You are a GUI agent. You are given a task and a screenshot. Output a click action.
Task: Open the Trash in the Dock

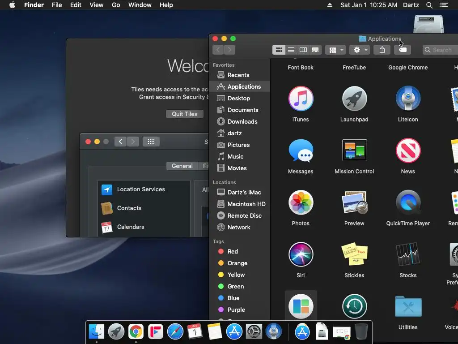[361, 332]
